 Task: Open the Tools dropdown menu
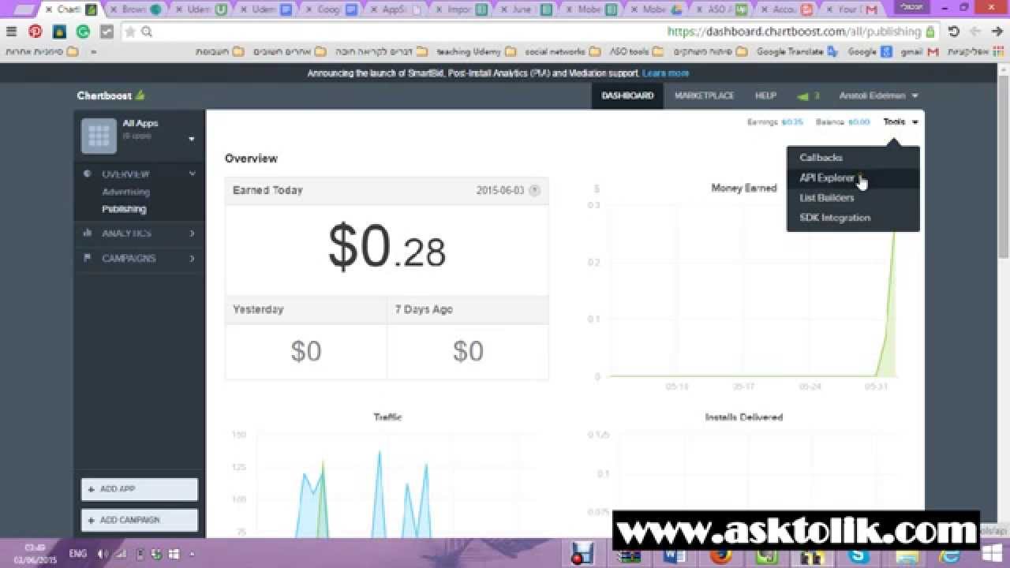pyautogui.click(x=900, y=122)
